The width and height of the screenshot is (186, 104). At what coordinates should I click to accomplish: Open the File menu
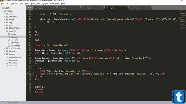(x=2, y=4)
